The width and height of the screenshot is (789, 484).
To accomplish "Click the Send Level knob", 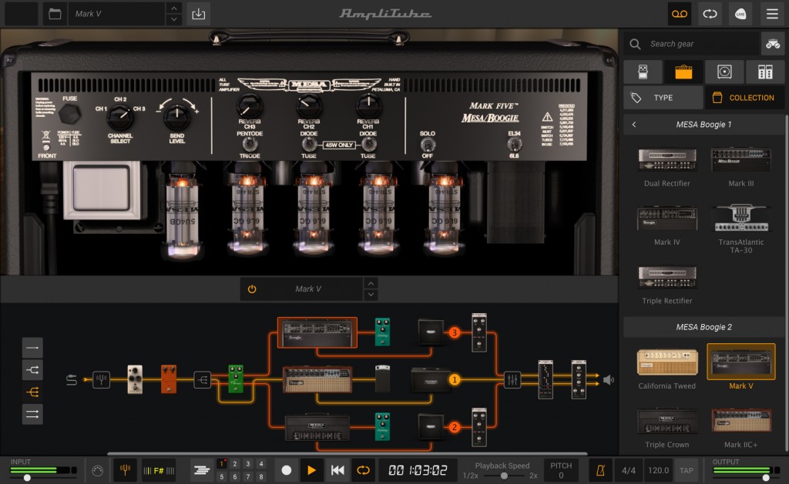I will 176,117.
